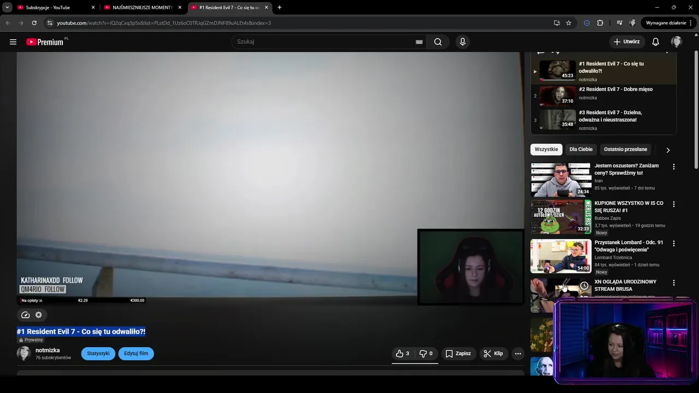The image size is (699, 393).
Task: Open the tab search dropdown arrow
Action: (7, 8)
